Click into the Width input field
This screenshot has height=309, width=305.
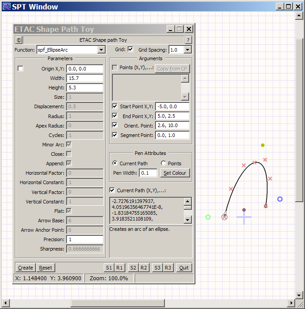(84, 78)
